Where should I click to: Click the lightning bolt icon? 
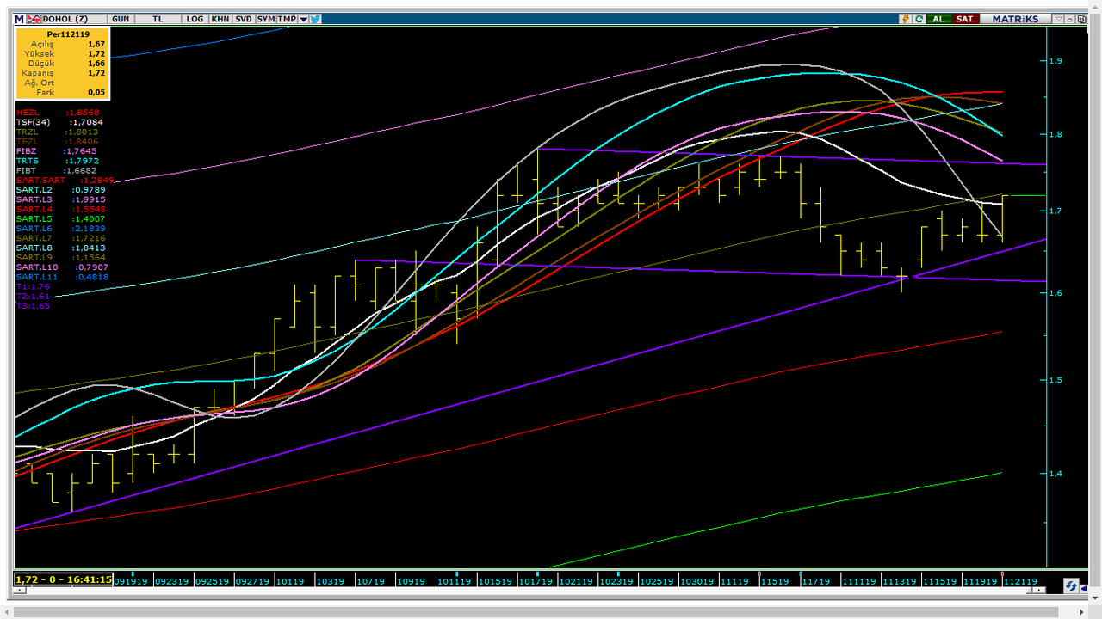click(906, 19)
